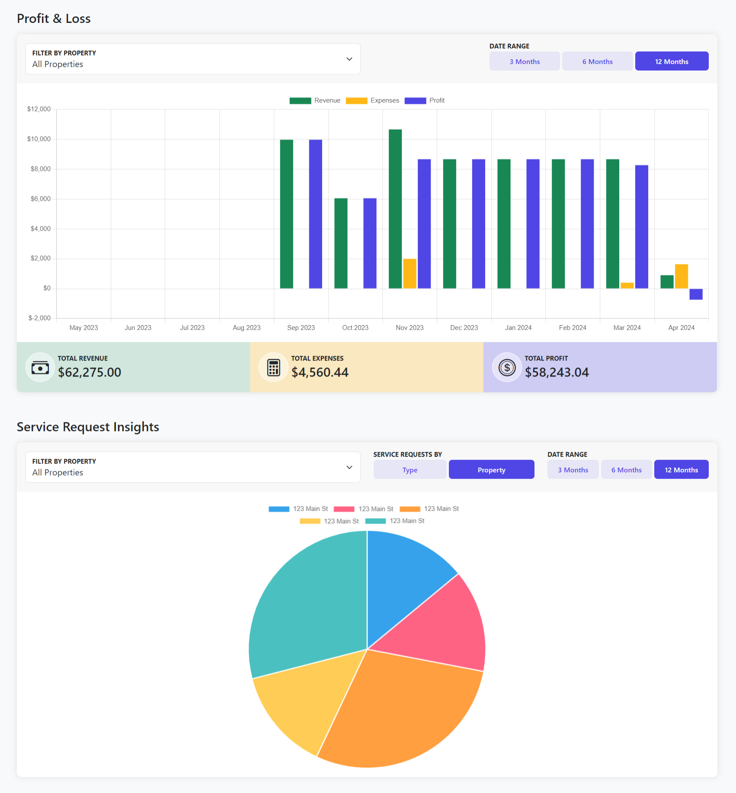
Task: Click the calculator icon beside Total Expenses
Action: (x=273, y=367)
